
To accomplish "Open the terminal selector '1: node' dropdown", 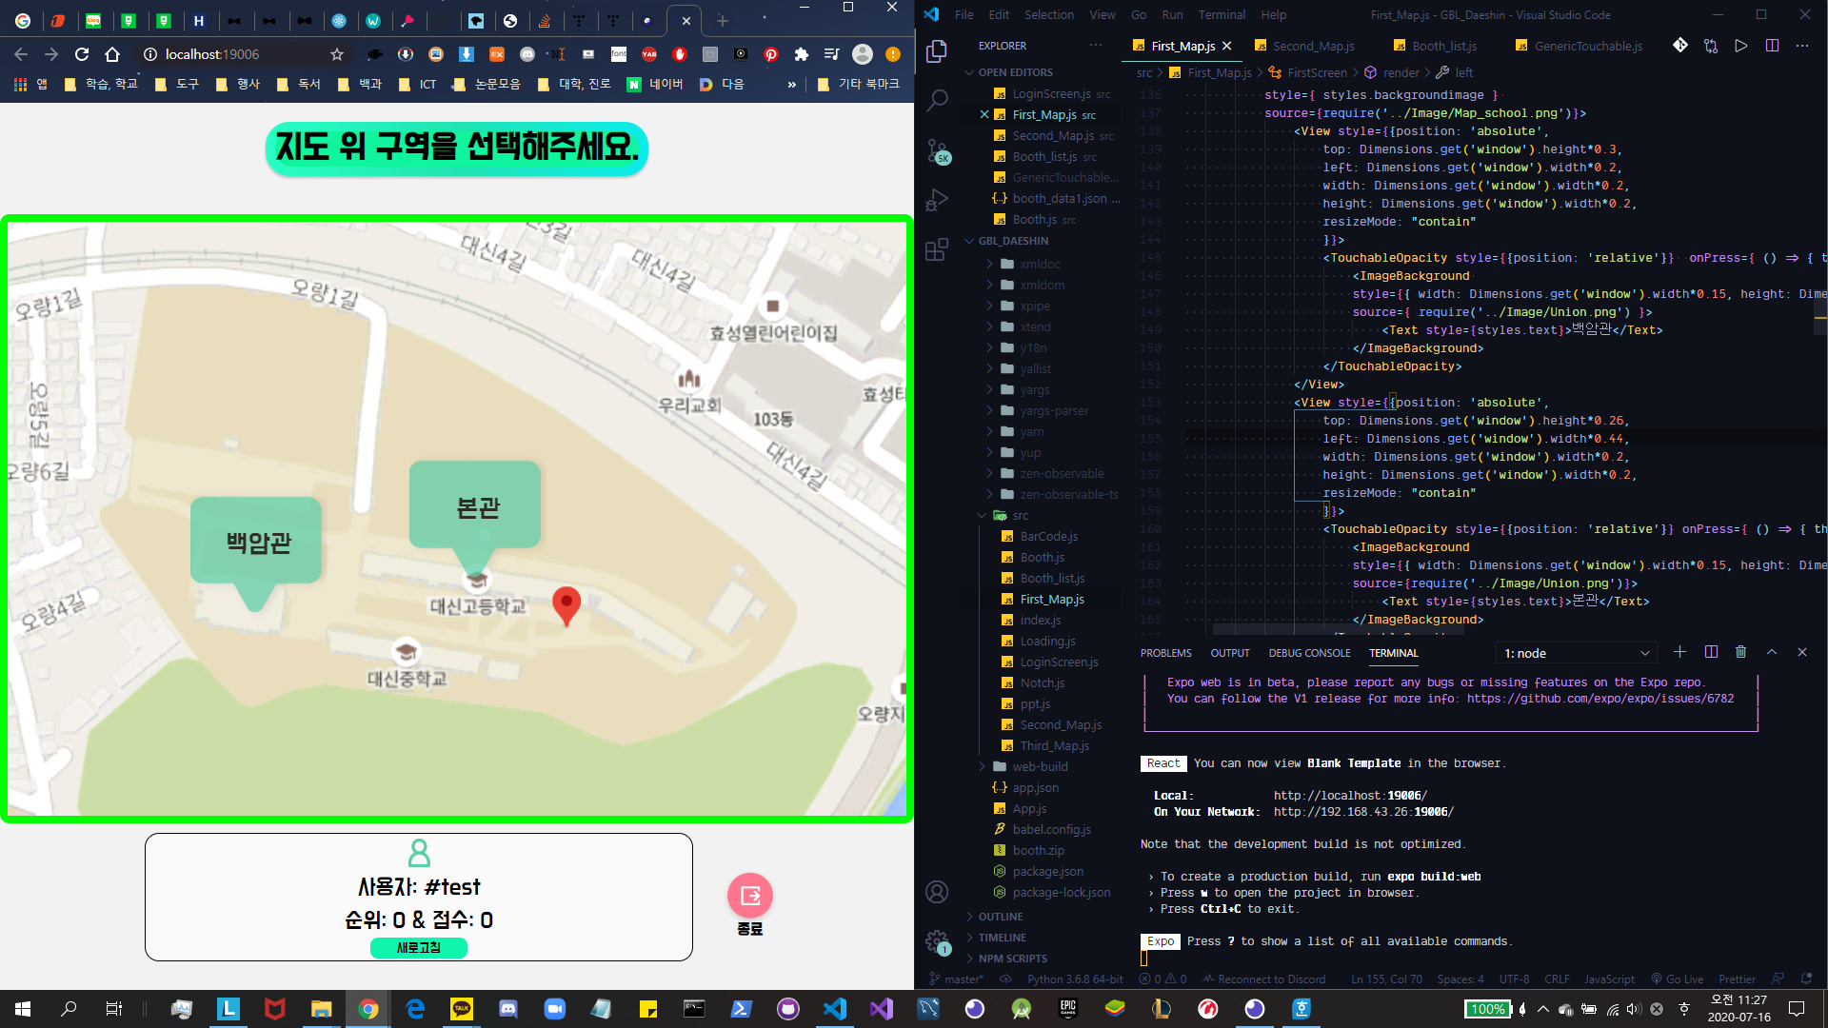I will 1576,653.
